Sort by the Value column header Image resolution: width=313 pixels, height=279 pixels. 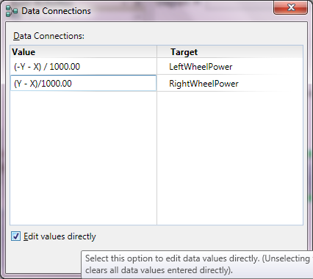coord(83,52)
